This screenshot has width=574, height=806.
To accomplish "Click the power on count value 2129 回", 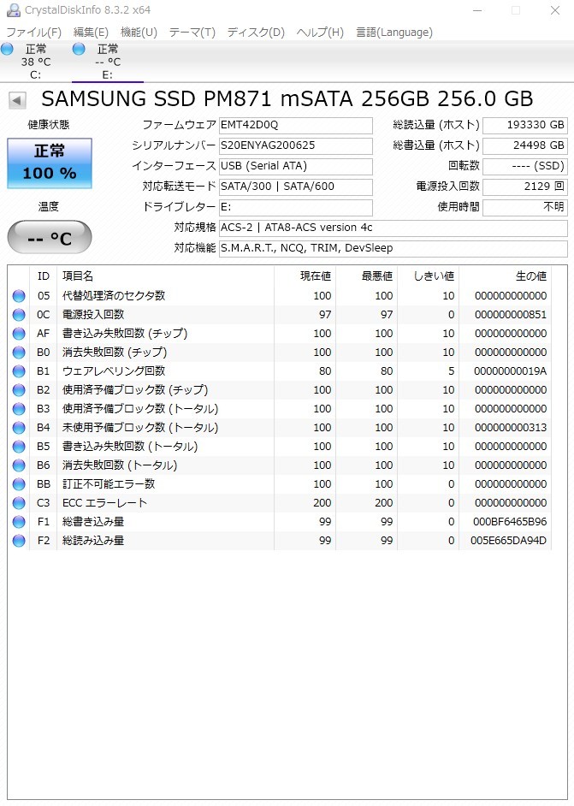I will point(525,187).
